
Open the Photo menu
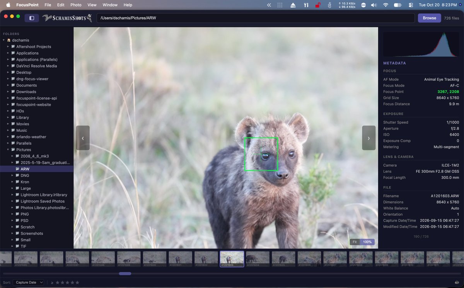pyautogui.click(x=76, y=5)
